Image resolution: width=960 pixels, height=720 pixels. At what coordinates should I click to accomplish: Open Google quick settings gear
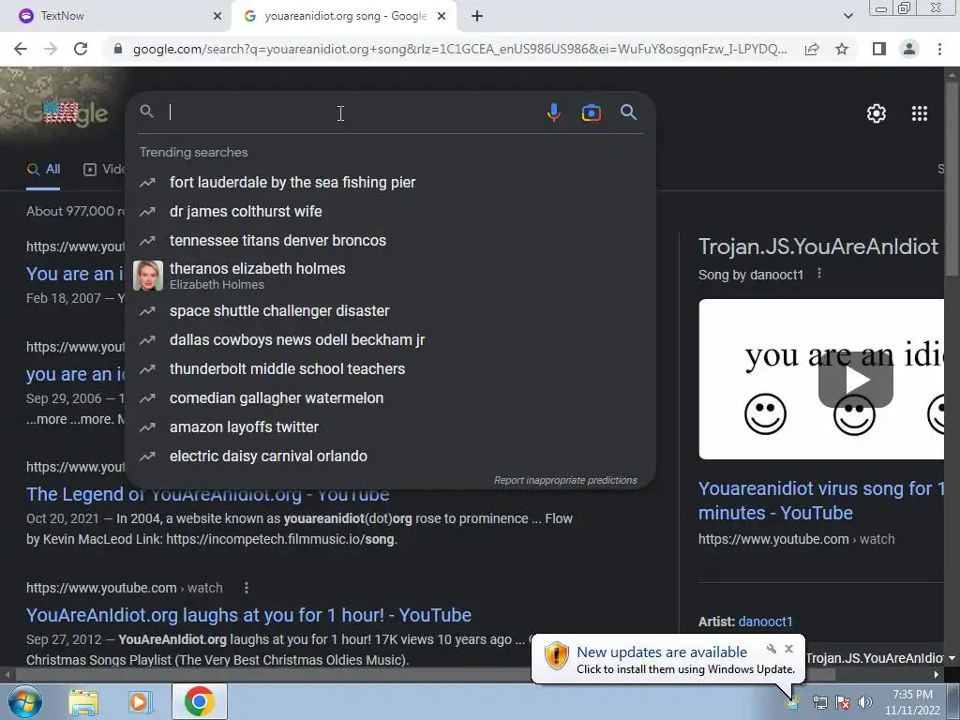click(877, 113)
